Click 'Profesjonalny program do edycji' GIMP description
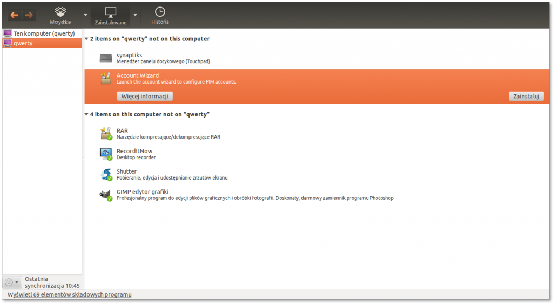 pos(255,198)
